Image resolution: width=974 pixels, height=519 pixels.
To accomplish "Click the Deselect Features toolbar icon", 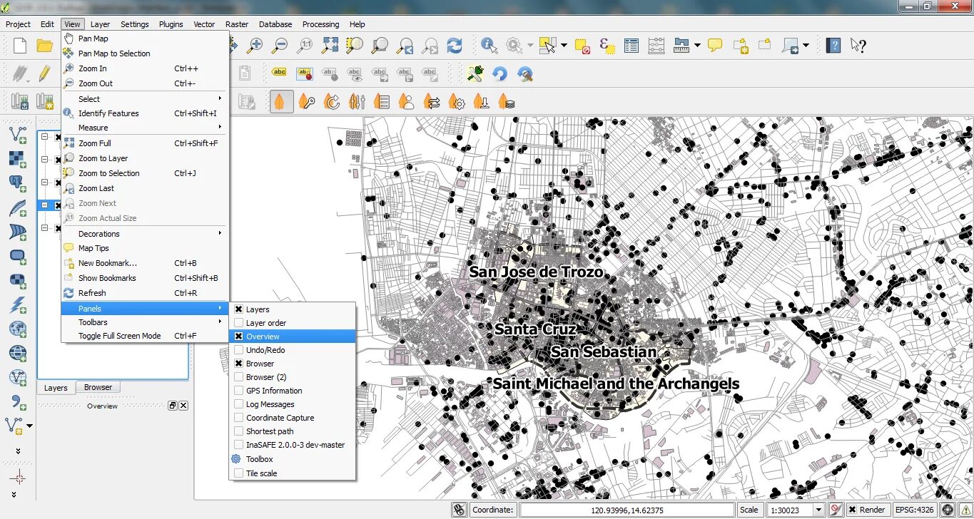I will [x=583, y=46].
